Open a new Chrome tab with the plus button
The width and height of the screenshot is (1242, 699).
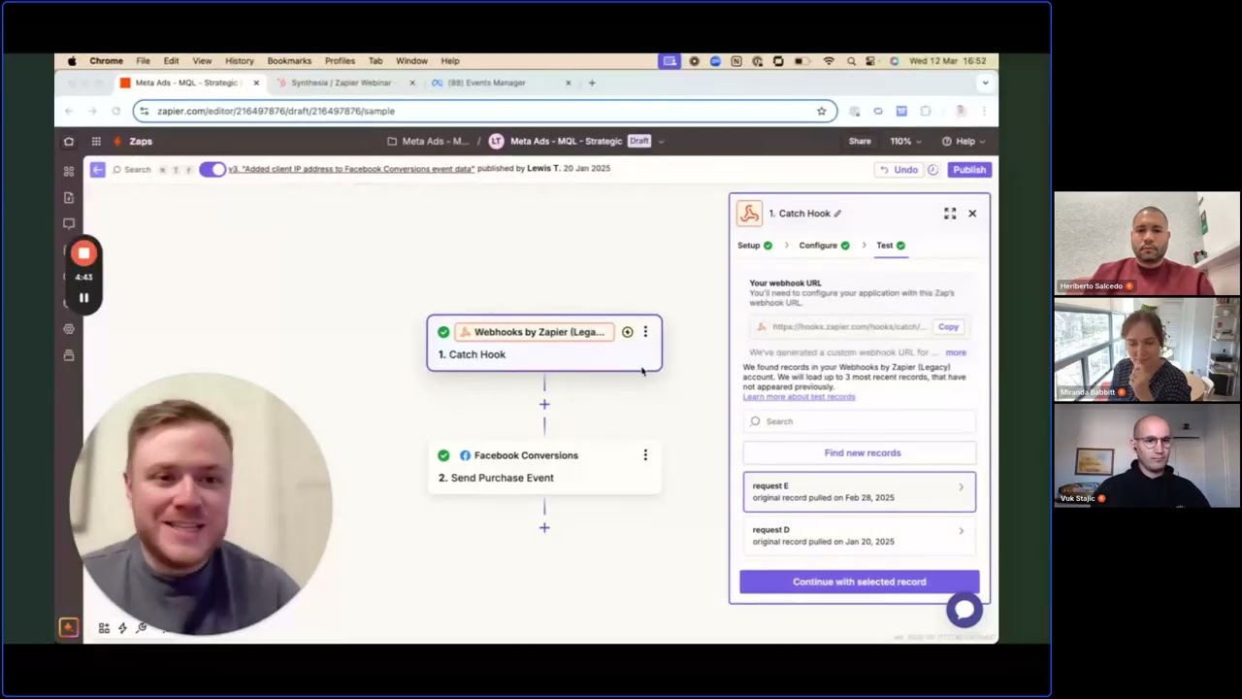pyautogui.click(x=592, y=83)
